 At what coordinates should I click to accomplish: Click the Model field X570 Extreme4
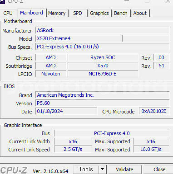tap(78, 38)
